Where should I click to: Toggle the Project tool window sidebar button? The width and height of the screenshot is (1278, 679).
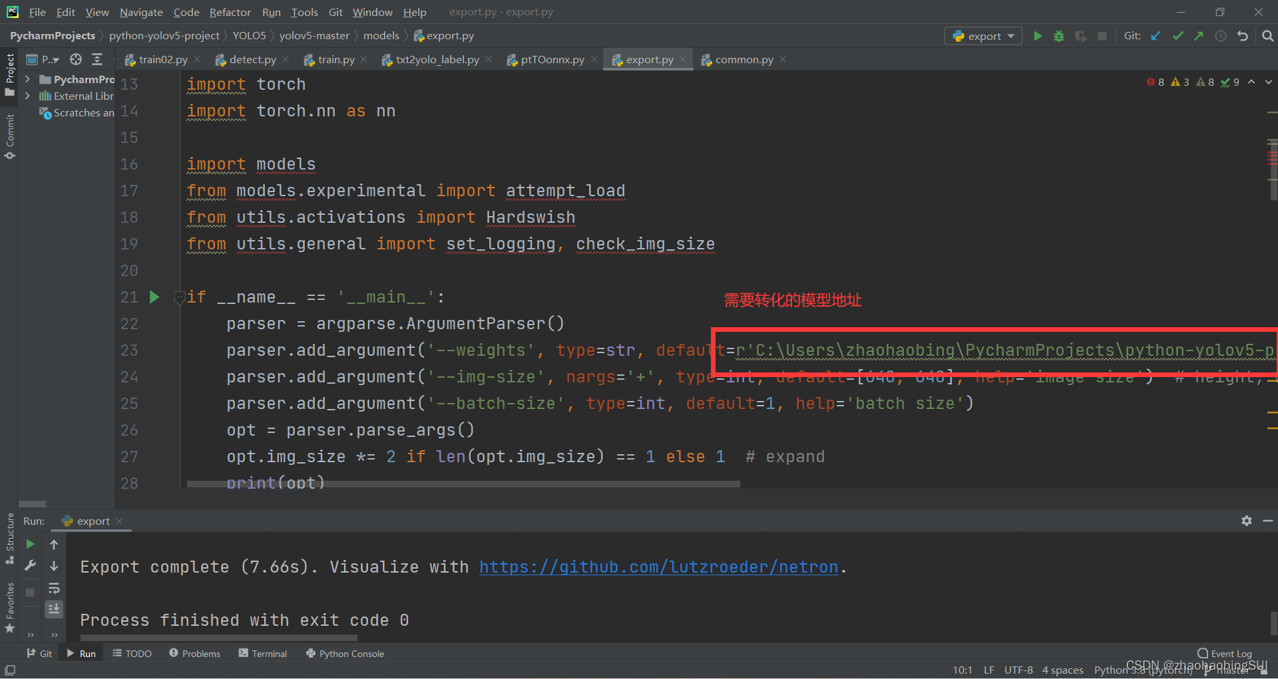(x=9, y=73)
